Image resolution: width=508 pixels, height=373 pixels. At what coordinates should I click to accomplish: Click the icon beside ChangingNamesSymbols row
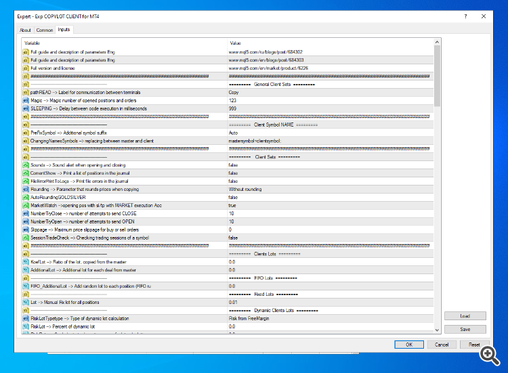tap(26, 141)
